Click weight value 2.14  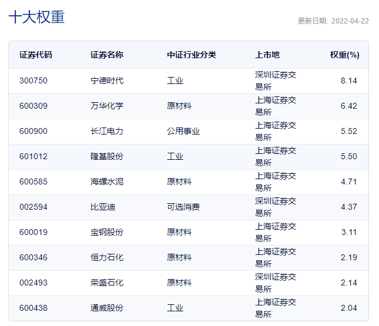point(349,283)
